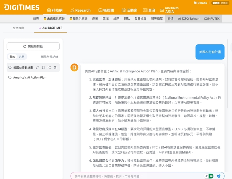The image size is (232, 179).
Task: Open 蘋果供應鏈 menu item
Action: (79, 19)
